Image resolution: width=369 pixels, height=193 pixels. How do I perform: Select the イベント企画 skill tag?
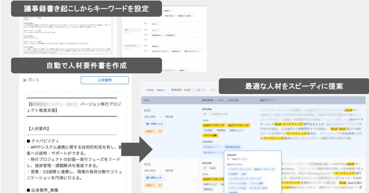pyautogui.click(x=210, y=135)
